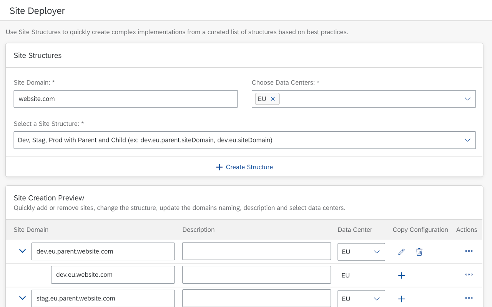Remove the EU data center token
492x307 pixels.
(273, 99)
